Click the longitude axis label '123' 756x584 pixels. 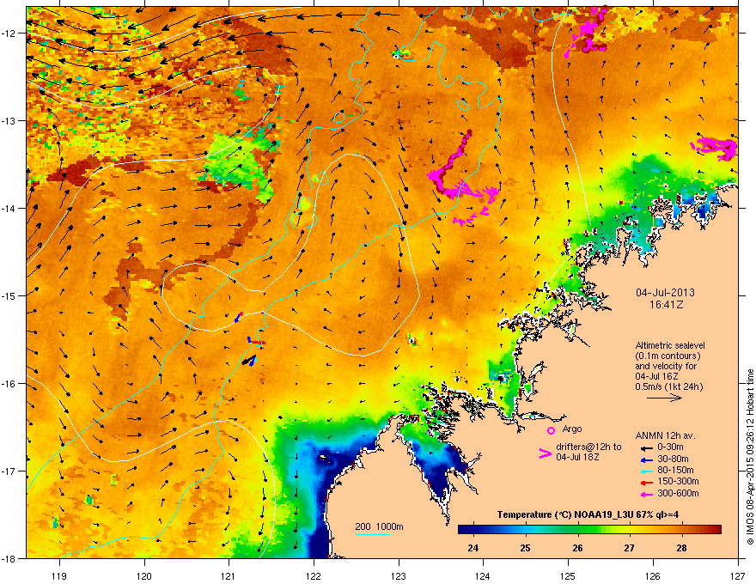(x=399, y=575)
